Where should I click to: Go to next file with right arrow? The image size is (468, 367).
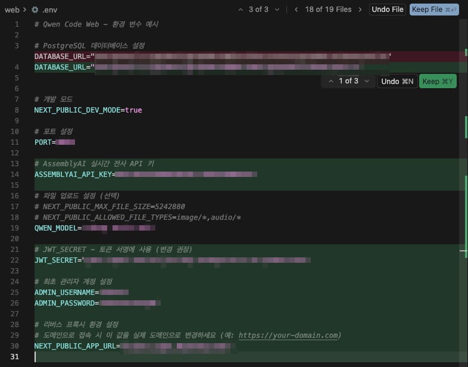coord(360,10)
